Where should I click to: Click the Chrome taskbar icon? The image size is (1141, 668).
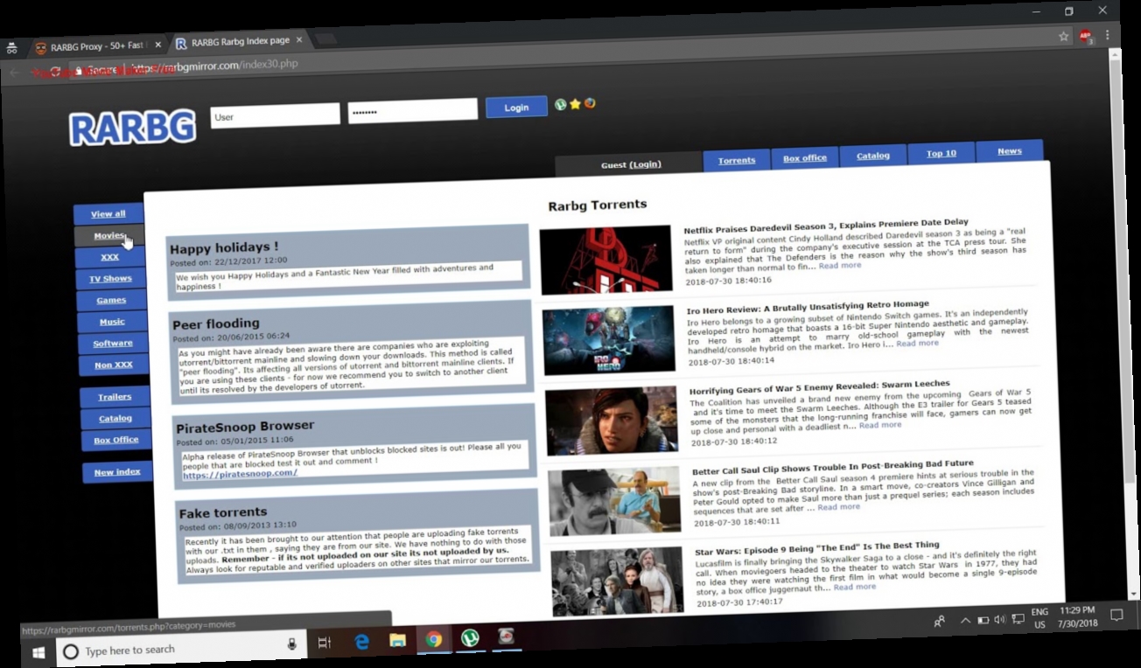pos(433,639)
